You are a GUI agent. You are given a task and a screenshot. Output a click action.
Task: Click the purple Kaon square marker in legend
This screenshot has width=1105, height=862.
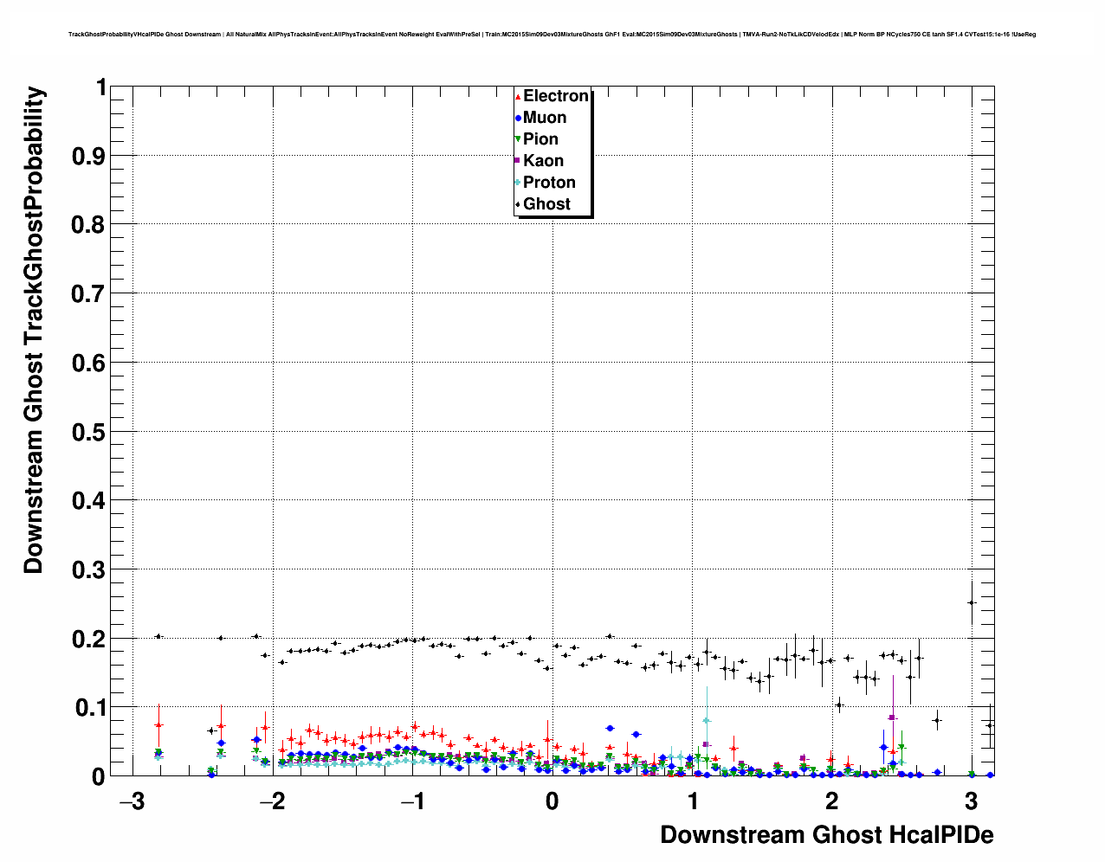point(518,161)
